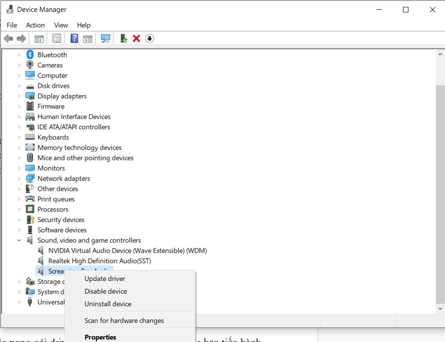
Task: Collapse Sound, video and game controllers
Action: point(19,240)
